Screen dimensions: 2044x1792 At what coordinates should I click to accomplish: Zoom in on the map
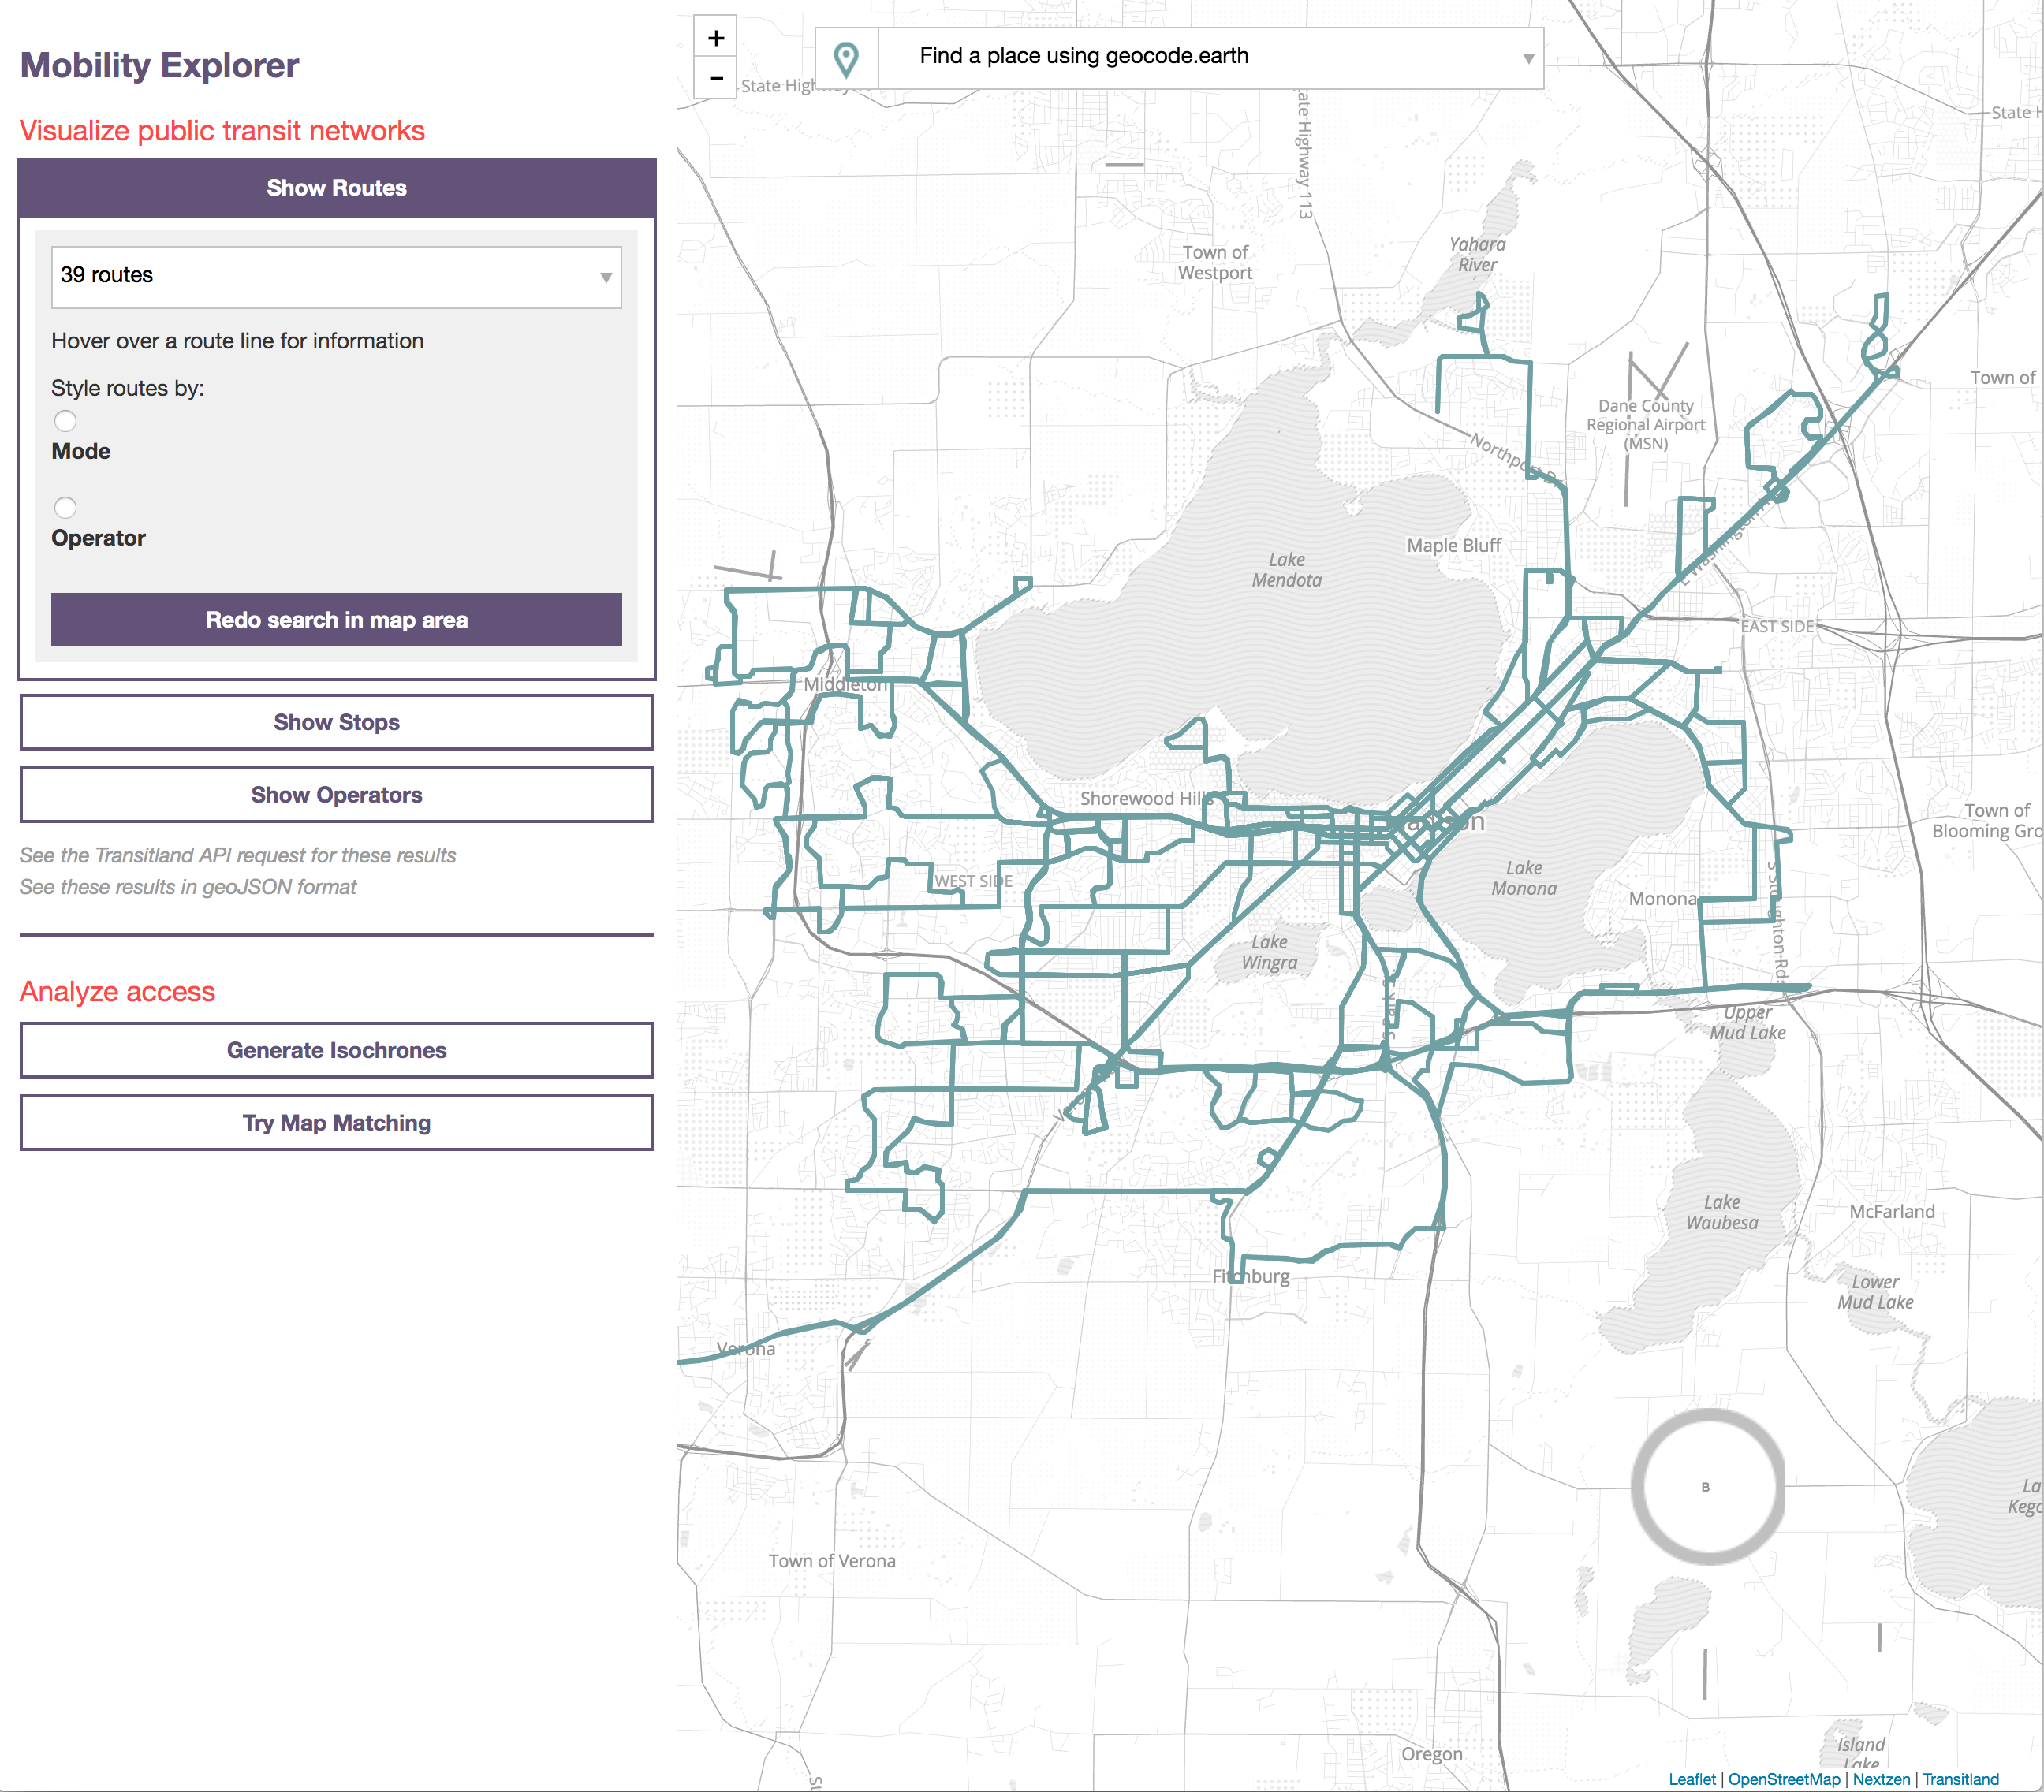pos(716,38)
